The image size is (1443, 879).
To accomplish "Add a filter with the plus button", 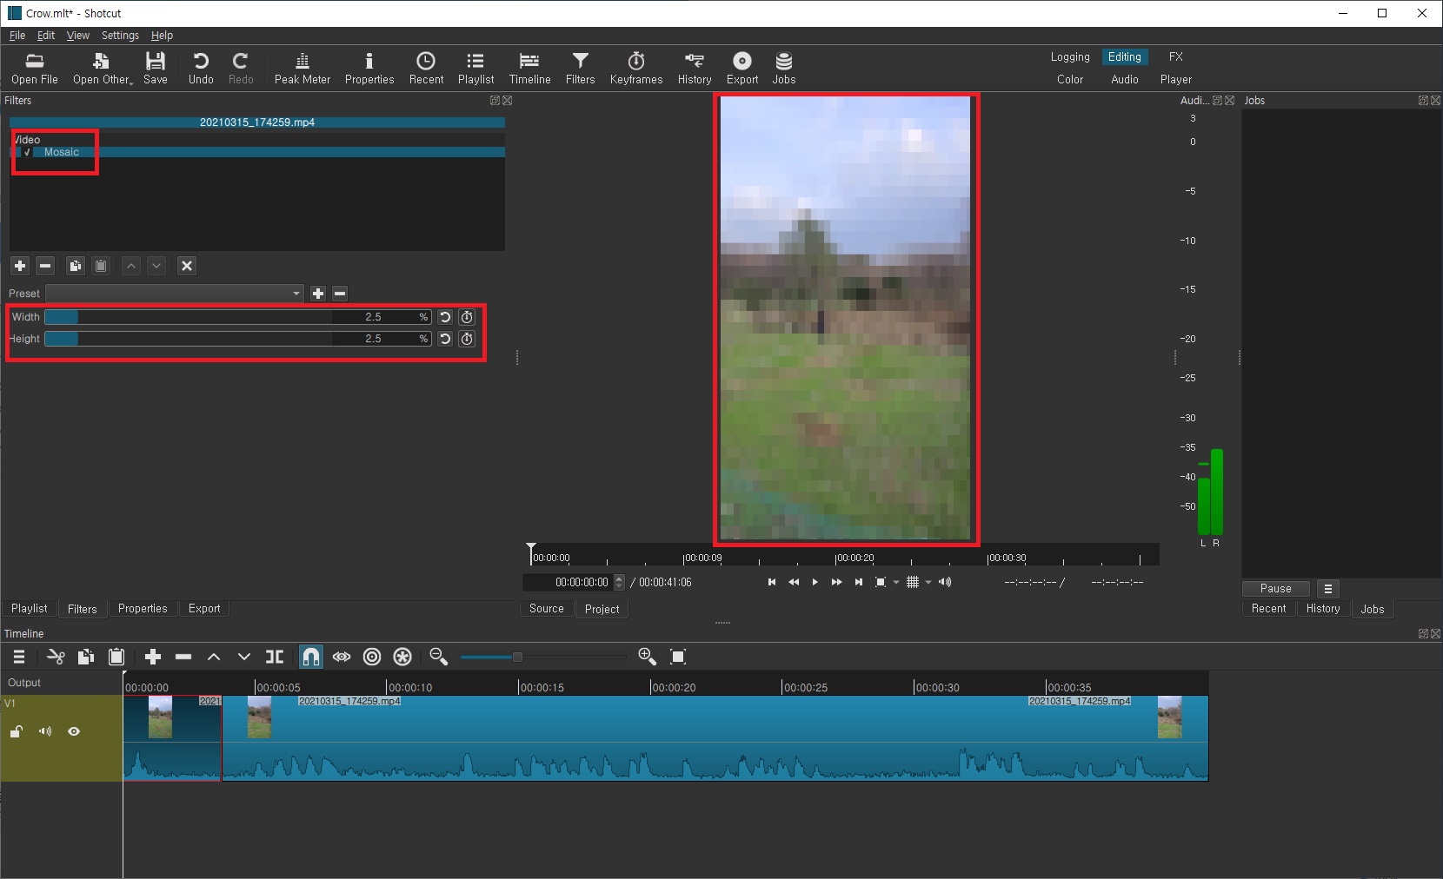I will tap(20, 266).
